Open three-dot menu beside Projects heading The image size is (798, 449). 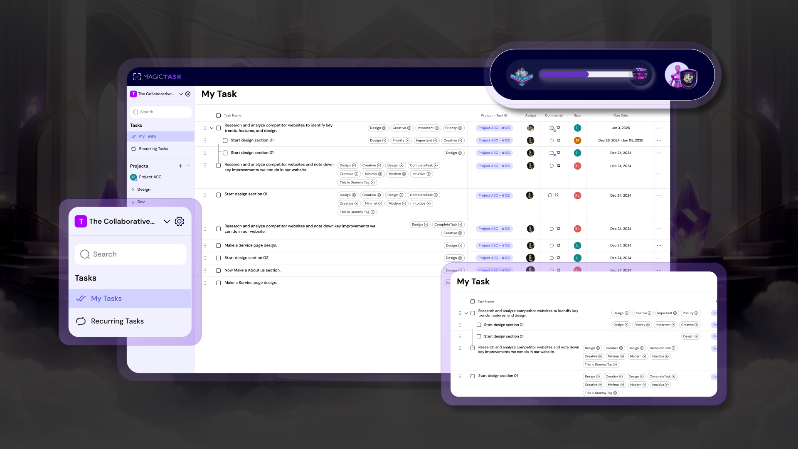coord(188,166)
